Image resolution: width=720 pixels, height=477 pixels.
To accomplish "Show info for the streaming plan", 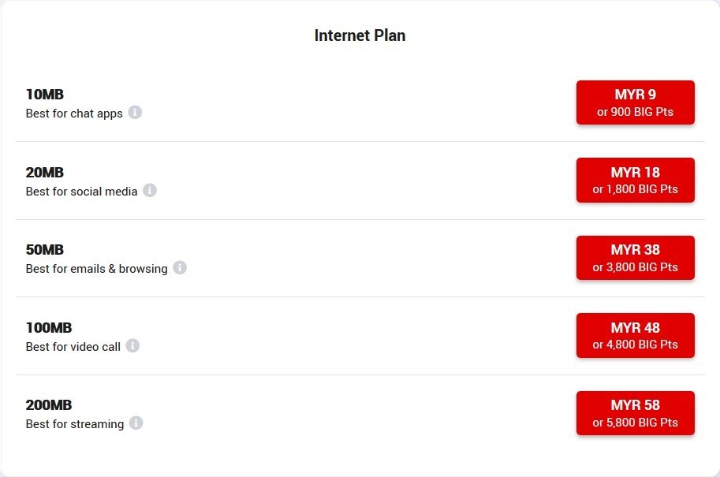I will point(136,423).
